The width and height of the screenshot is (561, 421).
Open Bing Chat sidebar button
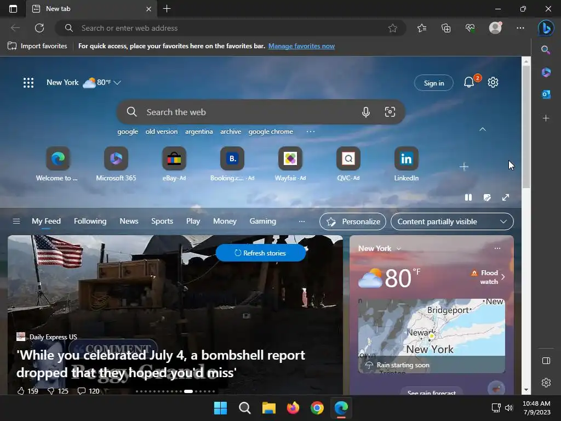click(546, 28)
